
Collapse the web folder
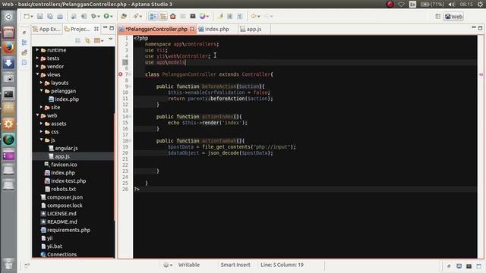tap(37, 115)
